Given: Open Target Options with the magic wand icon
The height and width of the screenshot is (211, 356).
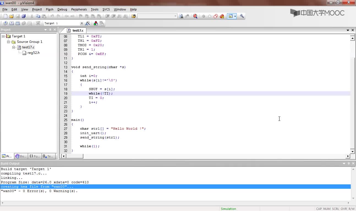Looking at the screenshot, I should [x=87, y=23].
